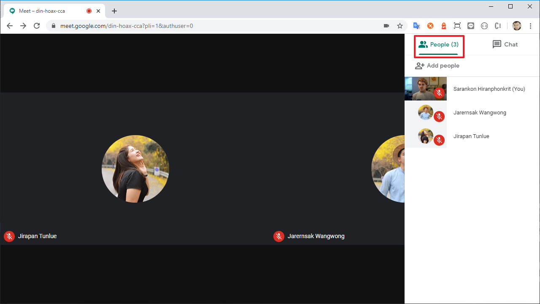
Task: Click Jirapan Tunlue's large profile picture tile
Action: pyautogui.click(x=135, y=169)
